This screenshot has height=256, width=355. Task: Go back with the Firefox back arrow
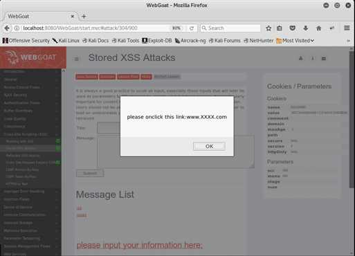(7, 28)
